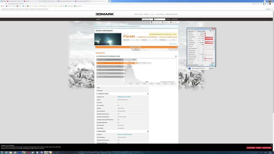
Task: Collapse the GRAPHICS CARD section
Action: [148, 94]
